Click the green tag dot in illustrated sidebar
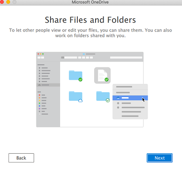Viewport: 182px width, 171px height. click(x=40, y=103)
